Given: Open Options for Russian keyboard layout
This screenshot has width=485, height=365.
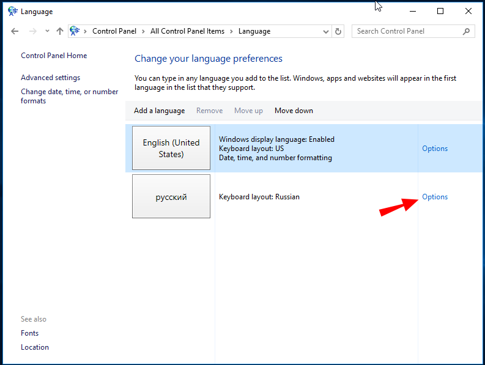Looking at the screenshot, I should [x=435, y=197].
